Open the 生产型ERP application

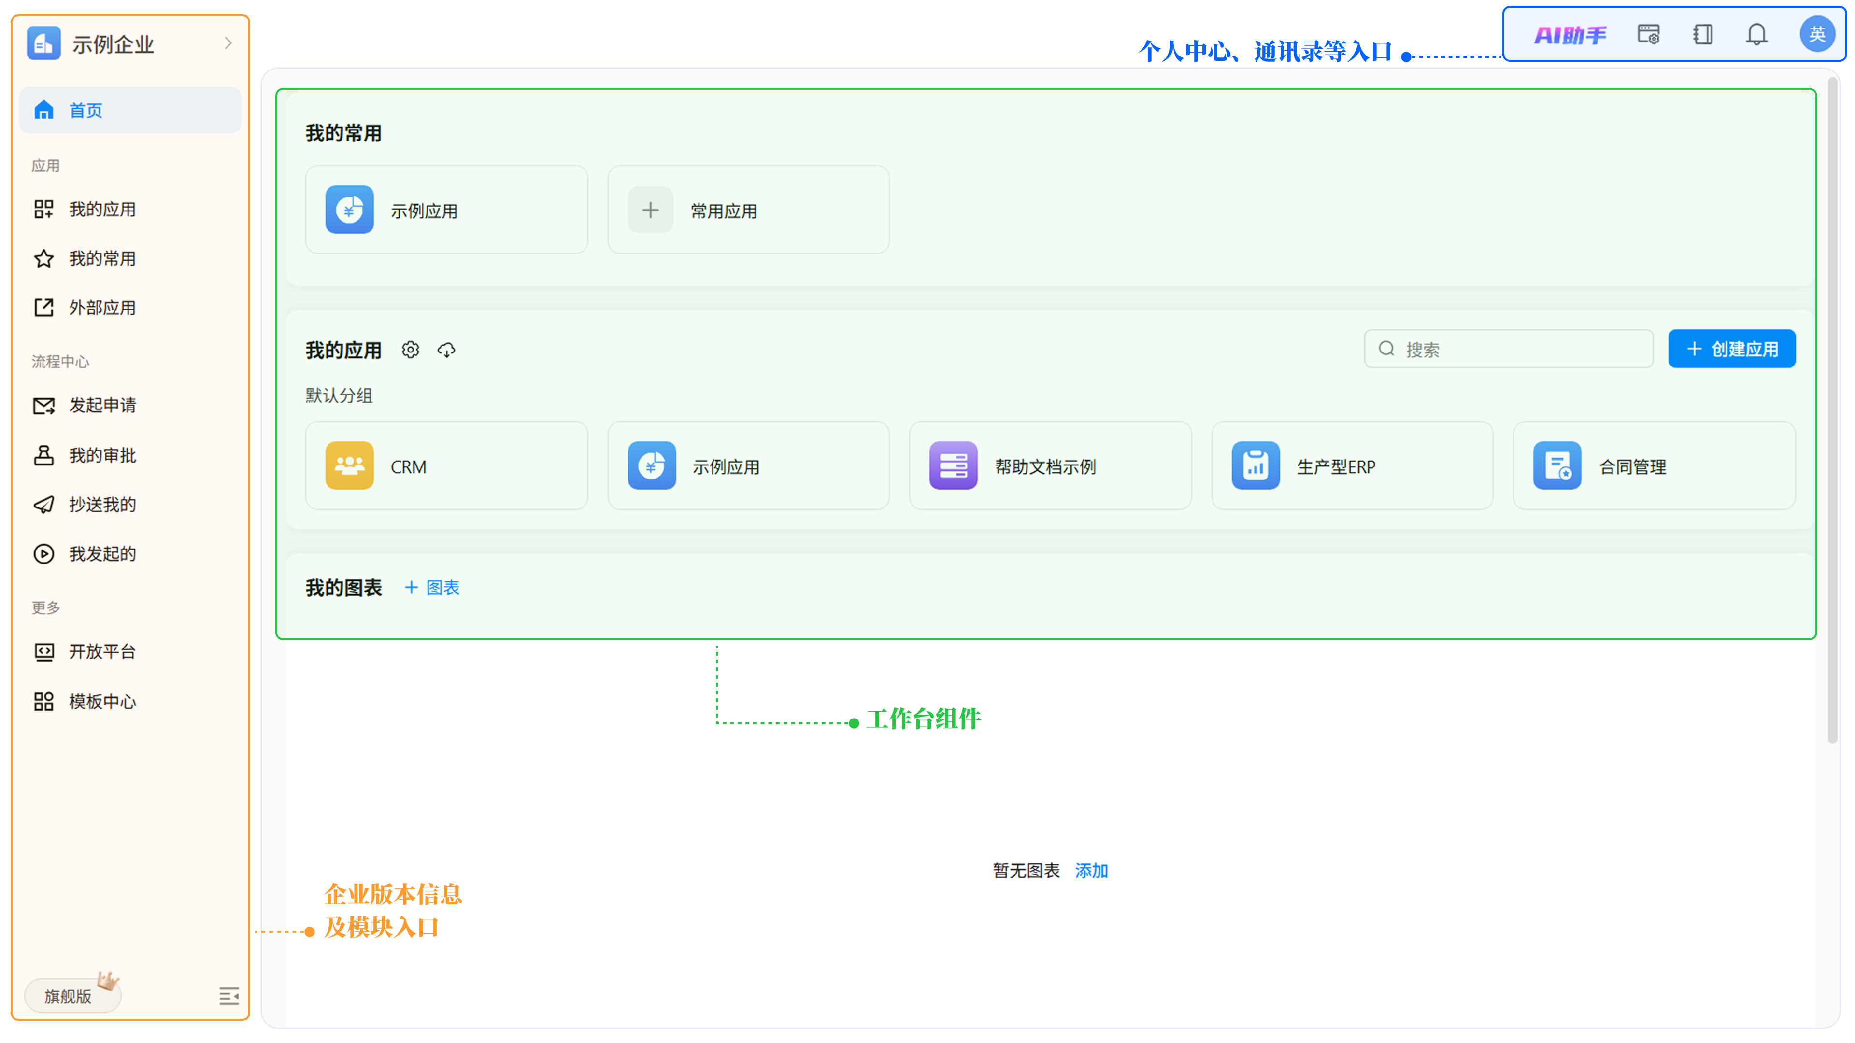click(x=1352, y=466)
